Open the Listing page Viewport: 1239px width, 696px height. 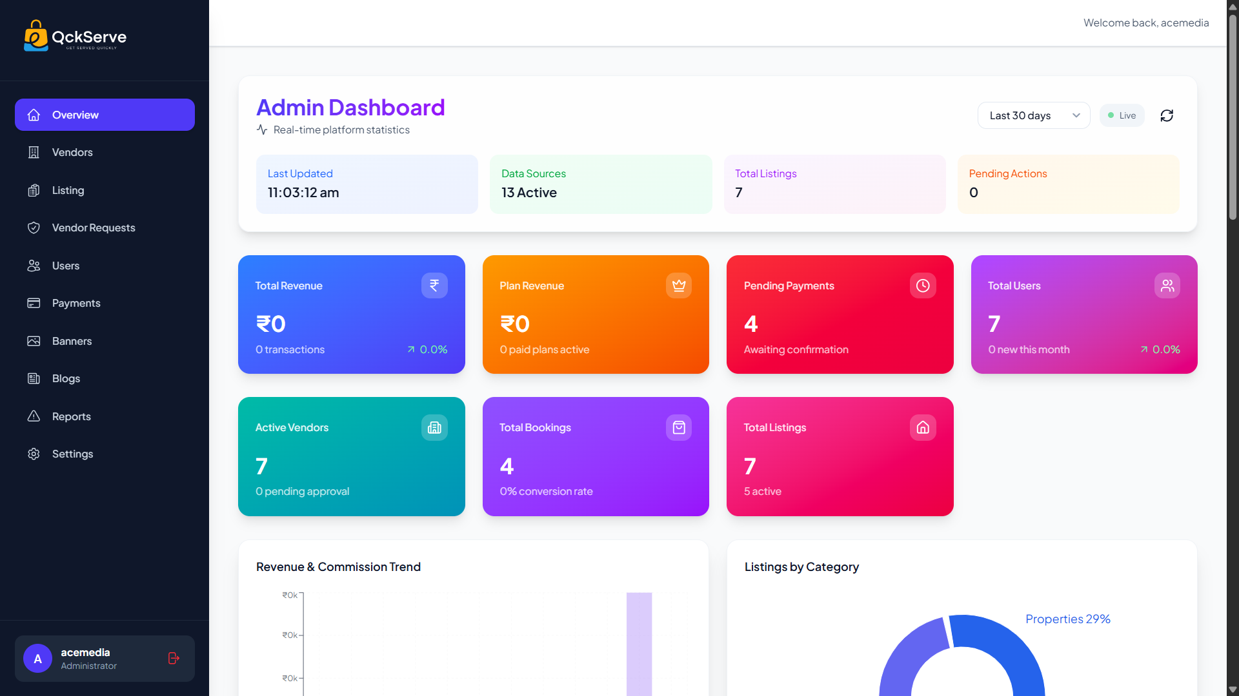click(105, 190)
